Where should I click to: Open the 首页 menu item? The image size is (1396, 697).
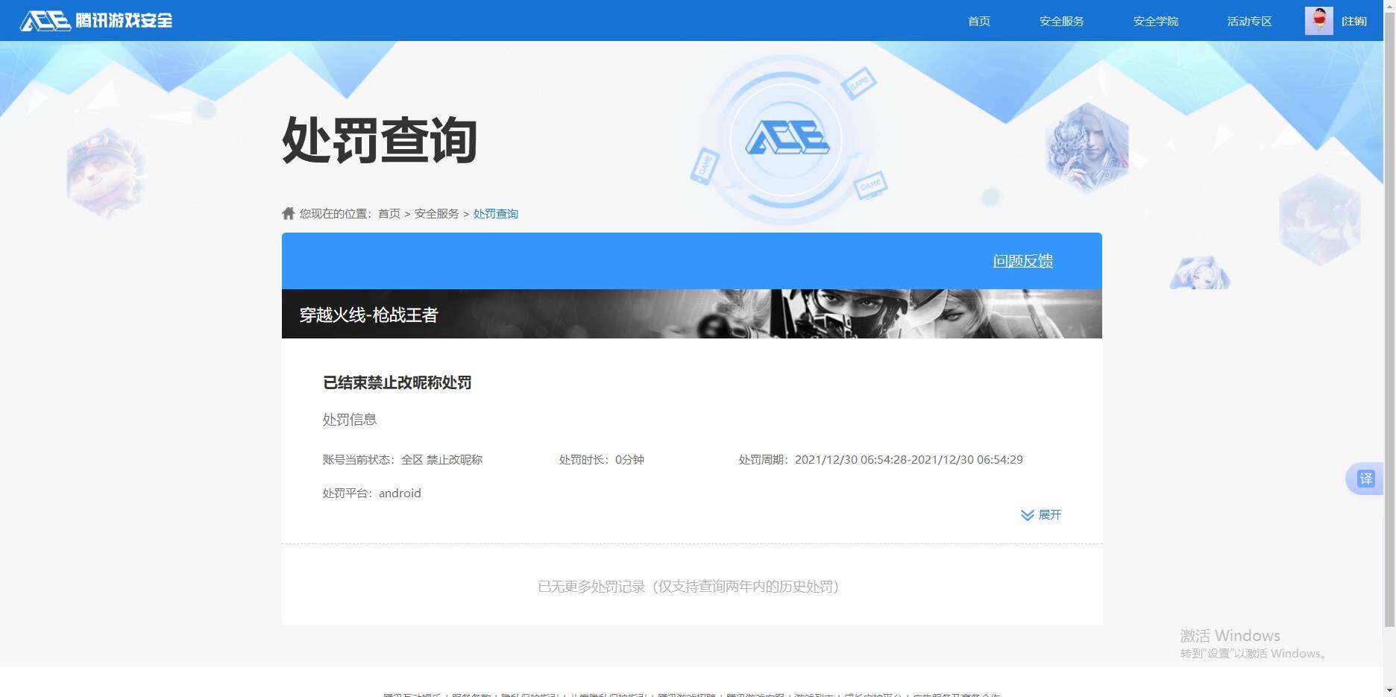click(x=978, y=21)
